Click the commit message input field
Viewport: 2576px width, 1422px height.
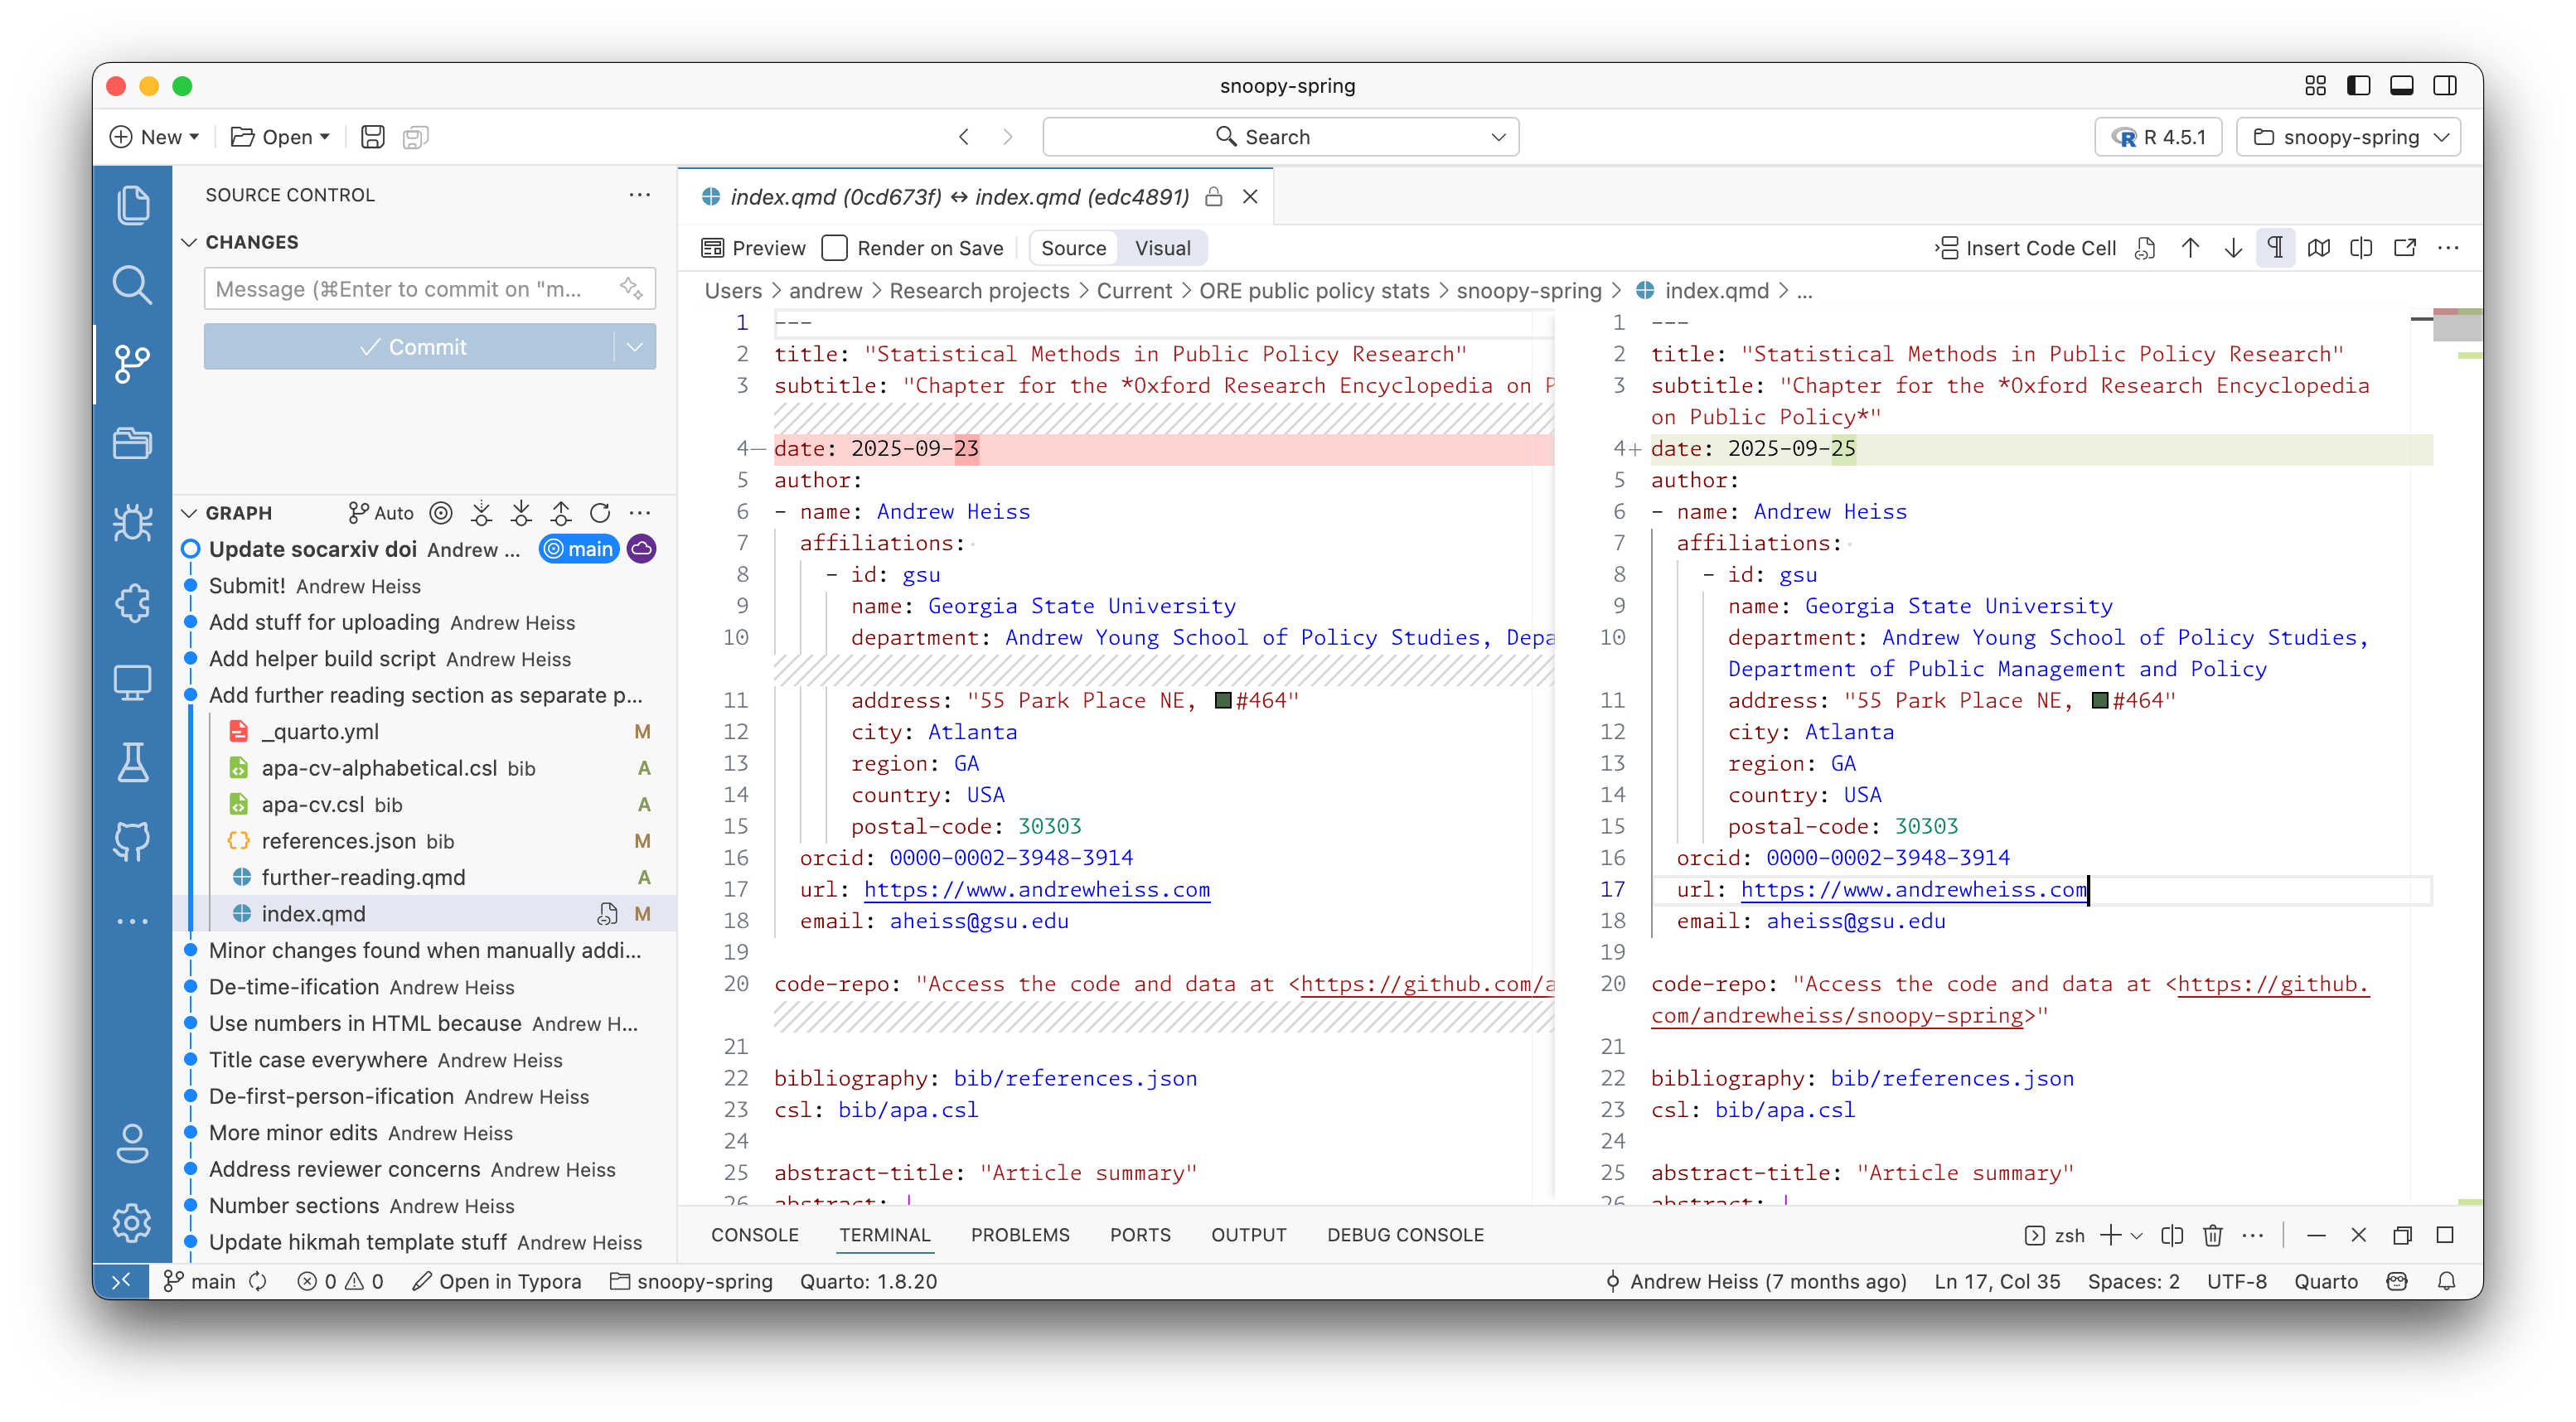(410, 289)
